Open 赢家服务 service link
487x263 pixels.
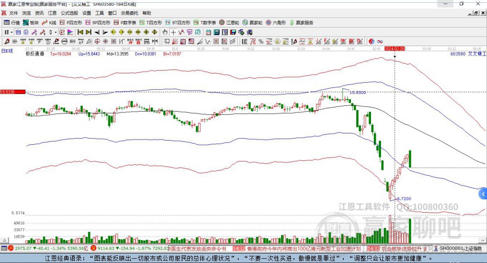302,23
